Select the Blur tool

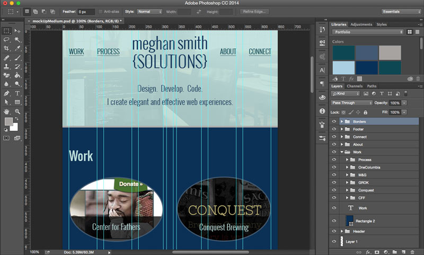click(6, 84)
